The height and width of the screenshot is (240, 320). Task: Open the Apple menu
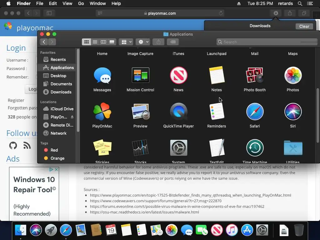pos(8,3)
